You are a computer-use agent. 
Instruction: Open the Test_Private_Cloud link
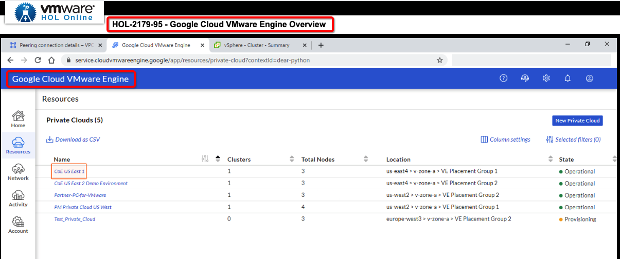tap(75, 219)
